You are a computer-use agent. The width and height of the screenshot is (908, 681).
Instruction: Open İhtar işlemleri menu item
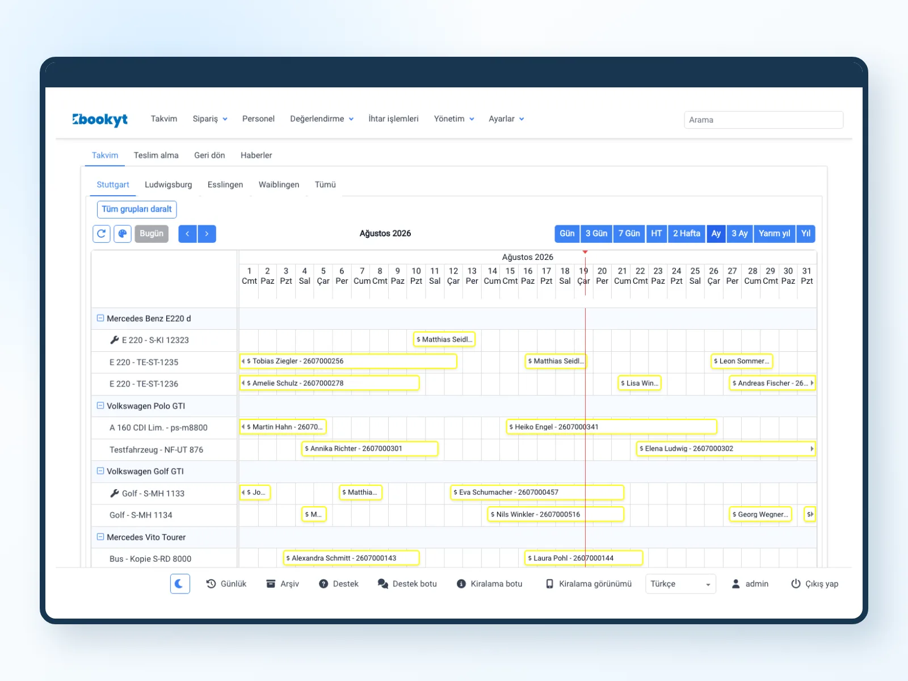click(x=393, y=119)
